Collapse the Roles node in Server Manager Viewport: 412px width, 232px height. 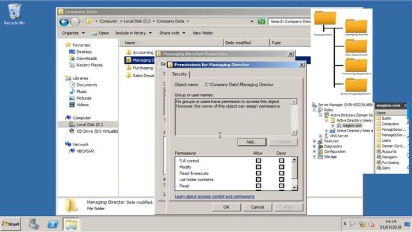pos(314,110)
